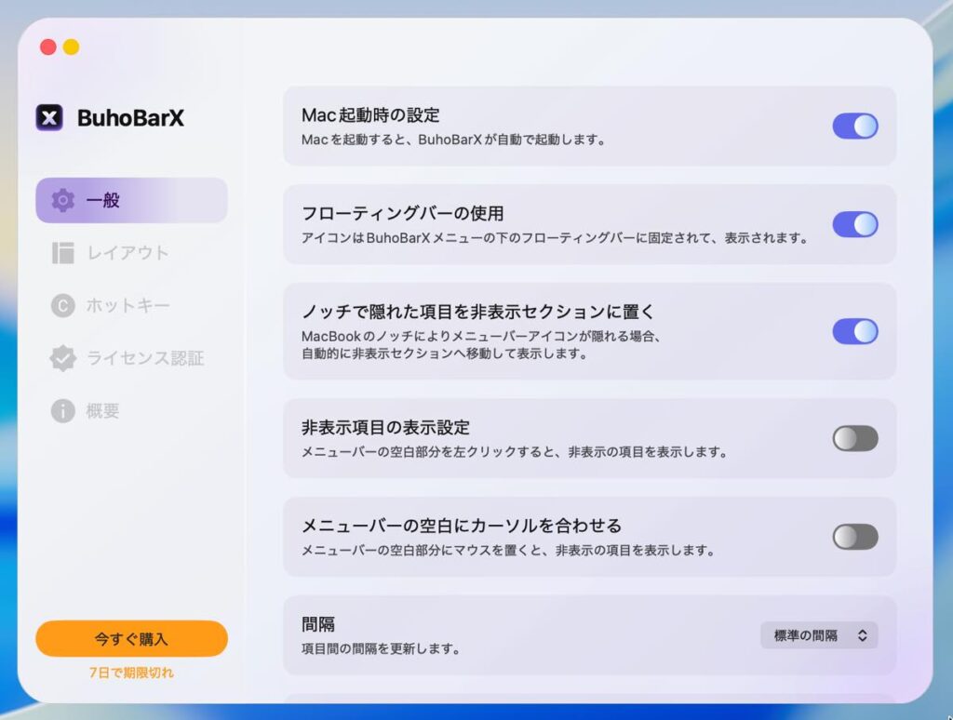Image resolution: width=953 pixels, height=720 pixels.
Task: Click the BuhoBarX logo icon
Action: click(49, 117)
